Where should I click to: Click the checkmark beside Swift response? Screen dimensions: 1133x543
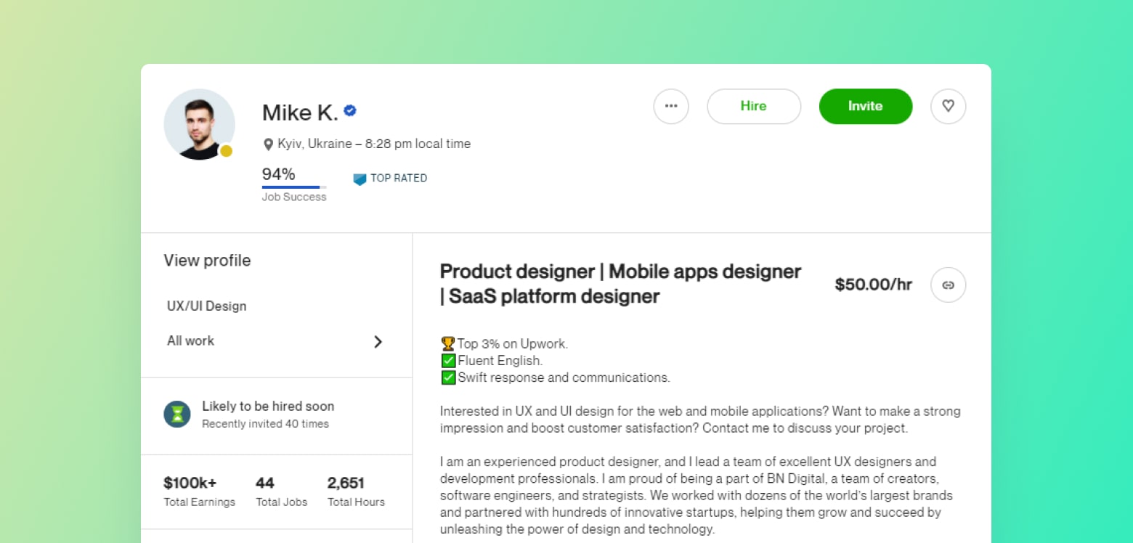[448, 377]
